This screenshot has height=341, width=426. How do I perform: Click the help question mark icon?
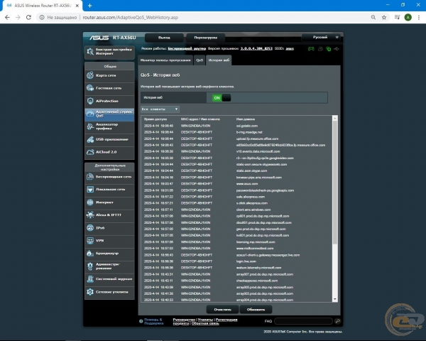(x=141, y=321)
